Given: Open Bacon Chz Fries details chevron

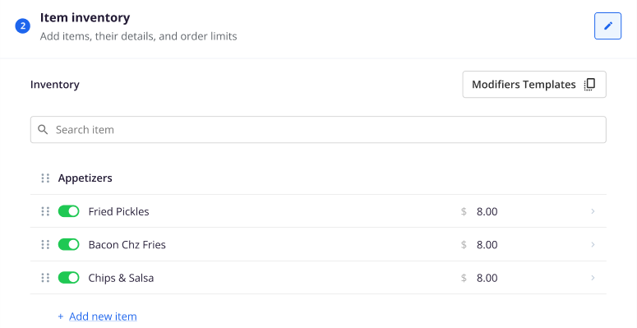Looking at the screenshot, I should point(593,245).
